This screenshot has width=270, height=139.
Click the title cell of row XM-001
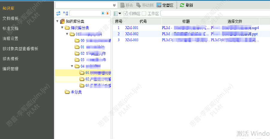click(x=186, y=28)
